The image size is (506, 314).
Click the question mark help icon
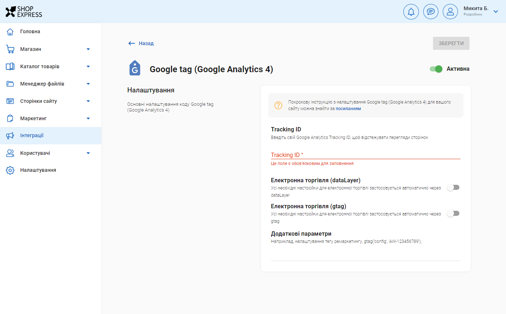278,105
